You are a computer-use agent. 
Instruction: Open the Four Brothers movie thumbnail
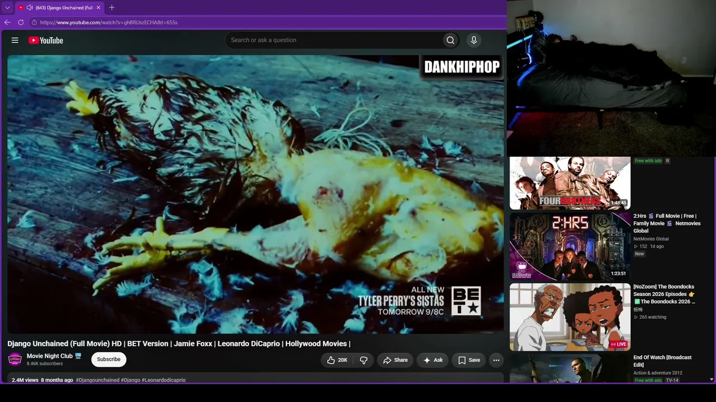[x=570, y=183]
